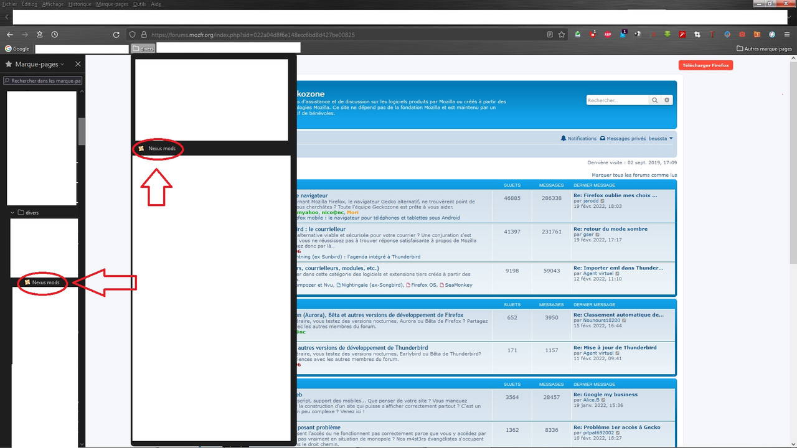Click the URL address bar
797x448 pixels.
click(x=346, y=35)
